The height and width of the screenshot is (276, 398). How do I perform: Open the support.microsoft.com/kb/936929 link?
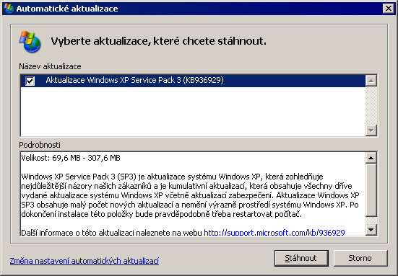[274, 232]
